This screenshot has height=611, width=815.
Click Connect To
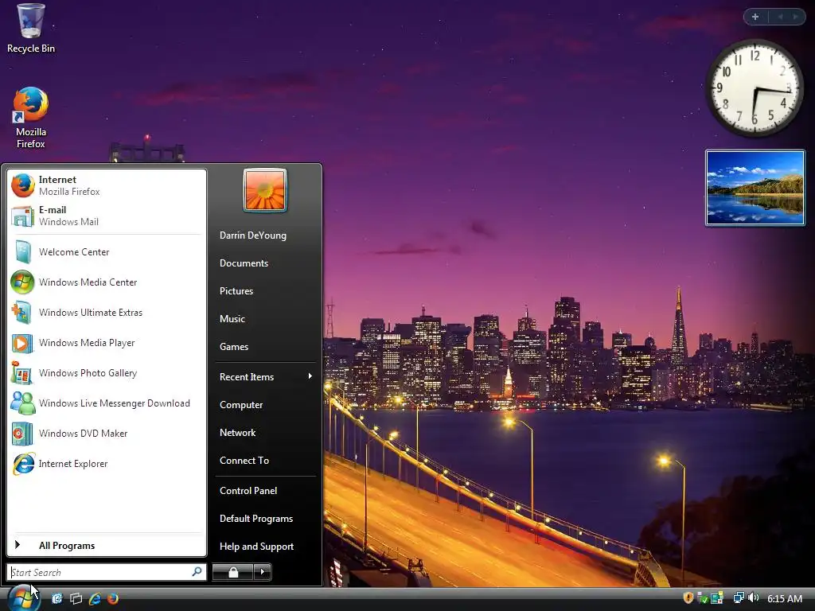pos(266,461)
